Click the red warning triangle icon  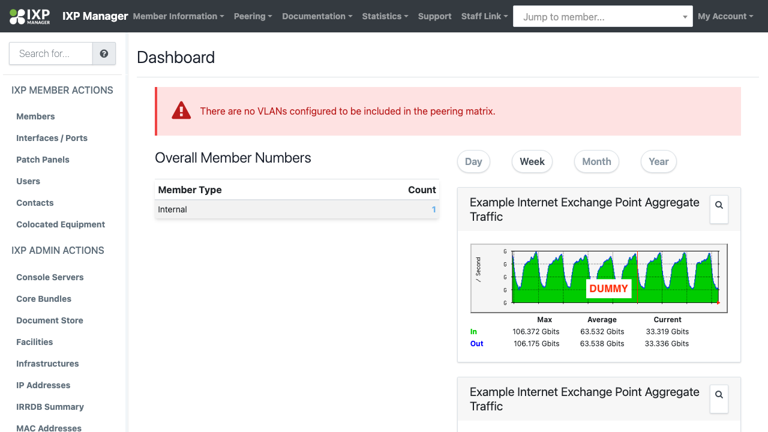[x=181, y=111]
